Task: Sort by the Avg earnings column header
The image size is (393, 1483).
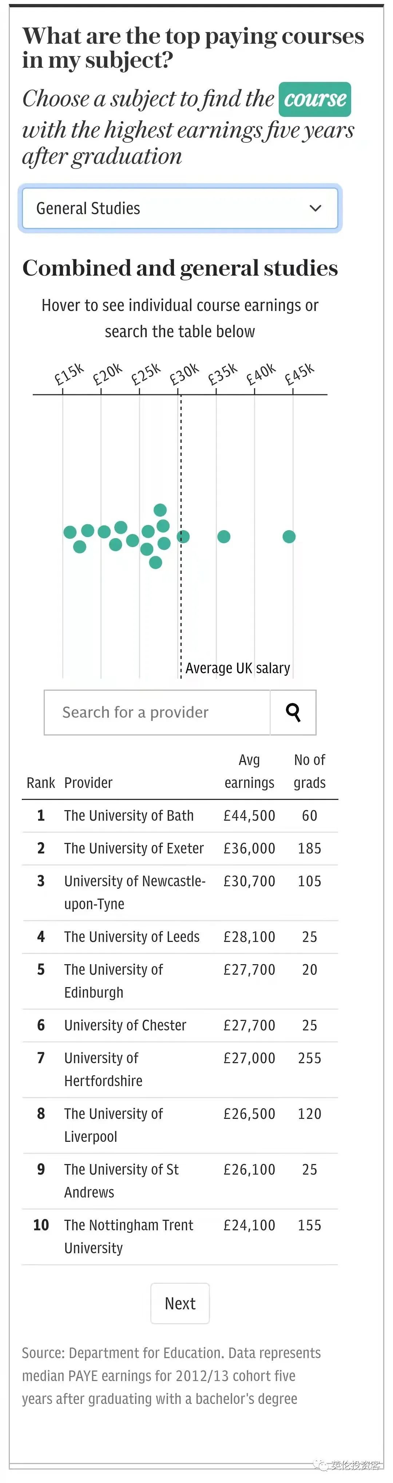Action: tap(249, 772)
